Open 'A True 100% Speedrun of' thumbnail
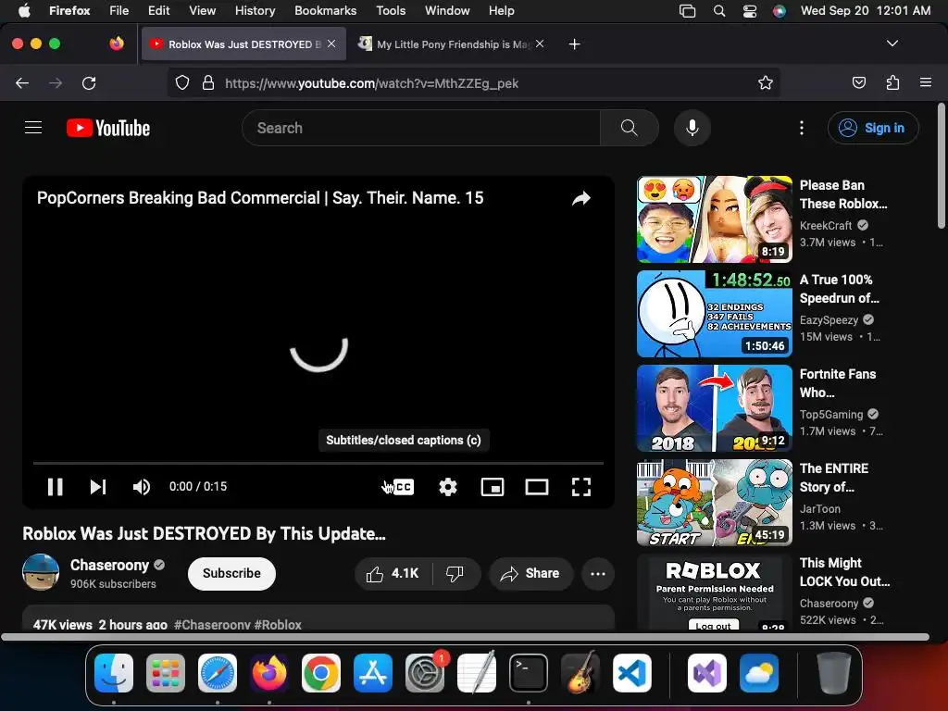The width and height of the screenshot is (948, 711). click(715, 313)
